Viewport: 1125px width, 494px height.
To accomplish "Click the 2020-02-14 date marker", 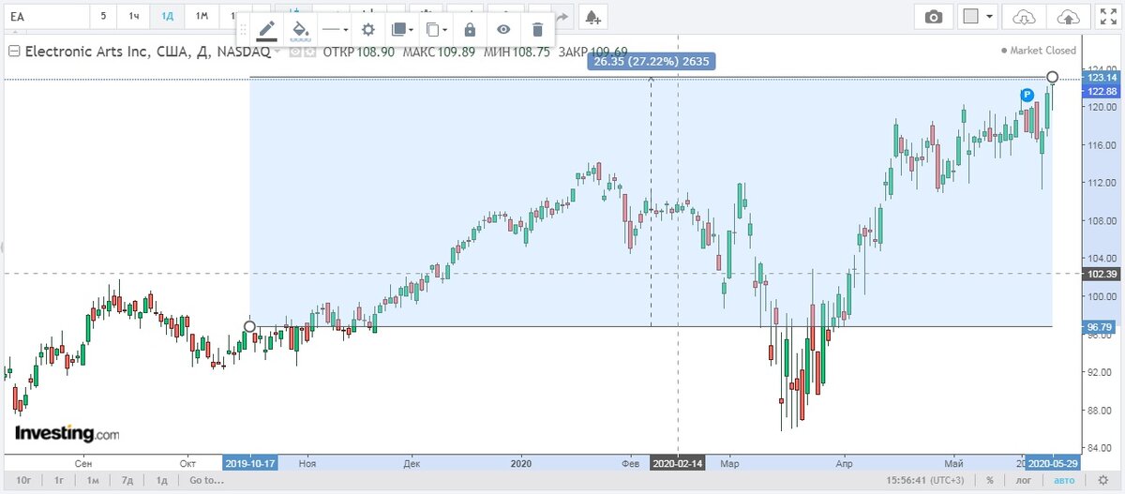I will [678, 463].
